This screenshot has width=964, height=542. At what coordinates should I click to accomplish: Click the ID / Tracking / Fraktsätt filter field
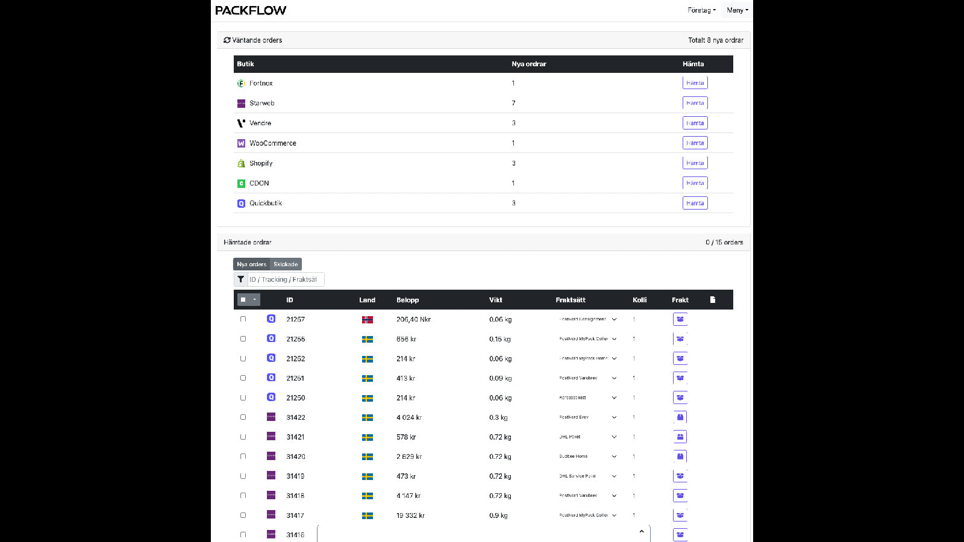click(286, 279)
